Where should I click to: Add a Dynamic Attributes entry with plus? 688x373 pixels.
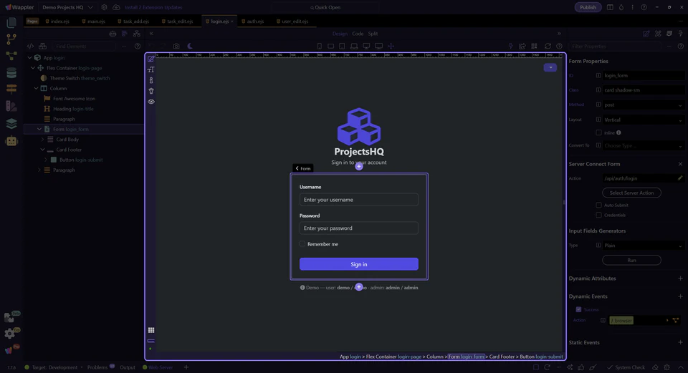[680, 278]
